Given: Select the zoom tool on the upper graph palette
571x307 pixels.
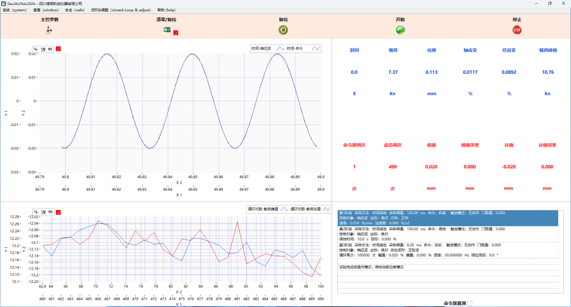Looking at the screenshot, I should [43, 49].
